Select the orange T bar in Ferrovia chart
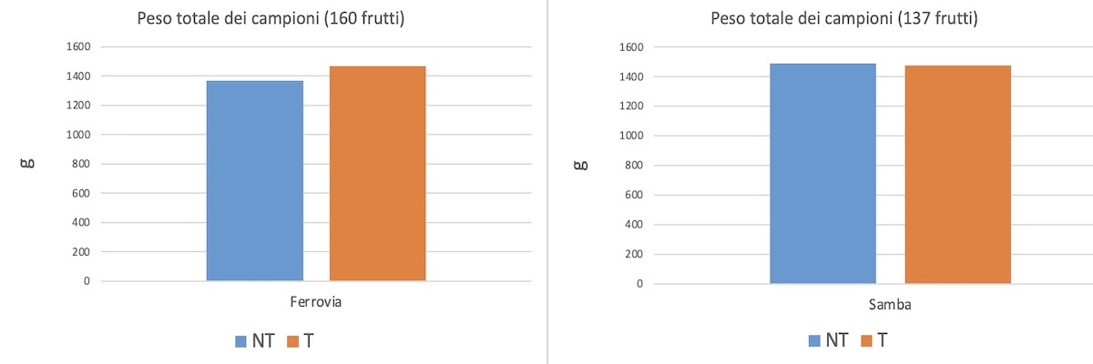Image resolution: width=1093 pixels, height=364 pixels. pyautogui.click(x=377, y=173)
